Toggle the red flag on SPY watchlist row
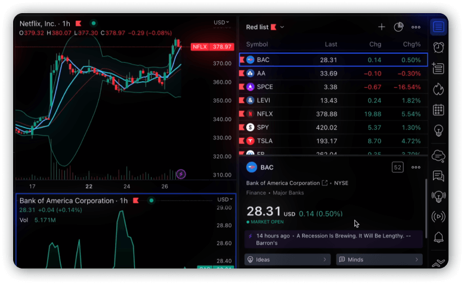 [x=242, y=127]
